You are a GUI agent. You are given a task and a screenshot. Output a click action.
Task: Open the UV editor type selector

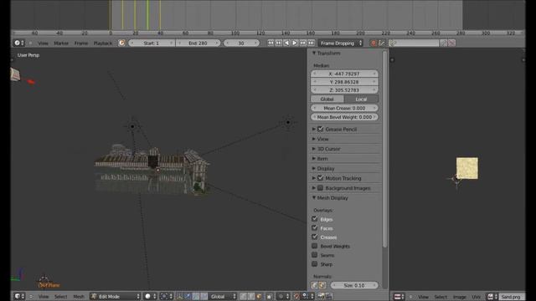pyautogui.click(x=399, y=297)
